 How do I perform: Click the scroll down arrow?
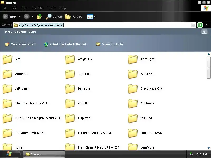click(209, 148)
